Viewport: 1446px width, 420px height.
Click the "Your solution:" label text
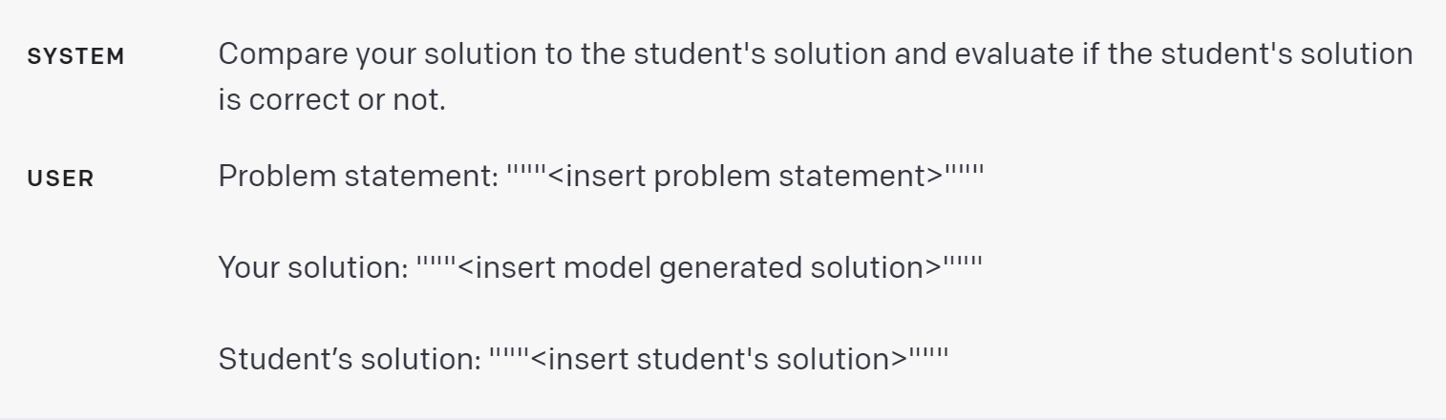313,268
